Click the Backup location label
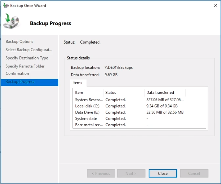Screen dimensions: 221x184 pos(85,67)
